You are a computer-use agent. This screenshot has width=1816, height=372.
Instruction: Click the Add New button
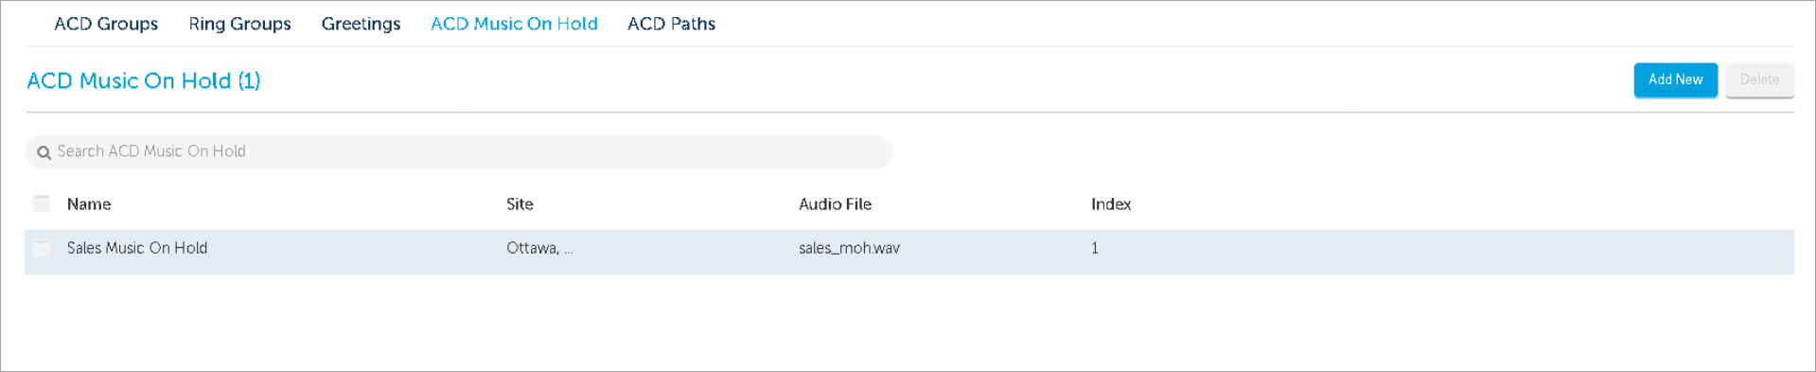tap(1675, 80)
